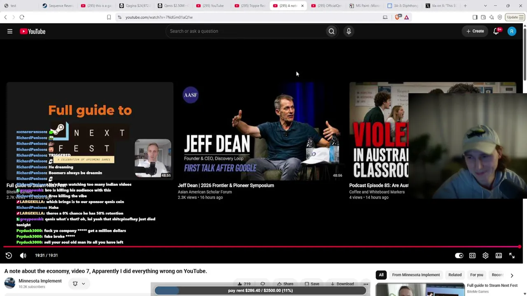Click the Create button
The height and width of the screenshot is (296, 527).
[475, 31]
